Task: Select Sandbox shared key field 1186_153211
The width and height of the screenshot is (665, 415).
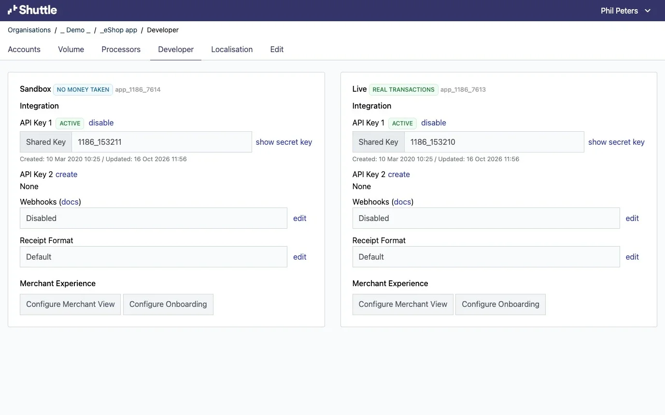Action: (162, 142)
